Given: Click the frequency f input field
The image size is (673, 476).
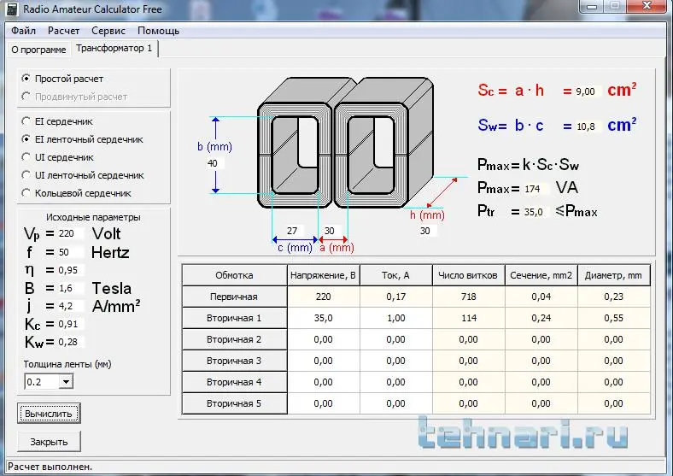Looking at the screenshot, I should pyautogui.click(x=70, y=252).
